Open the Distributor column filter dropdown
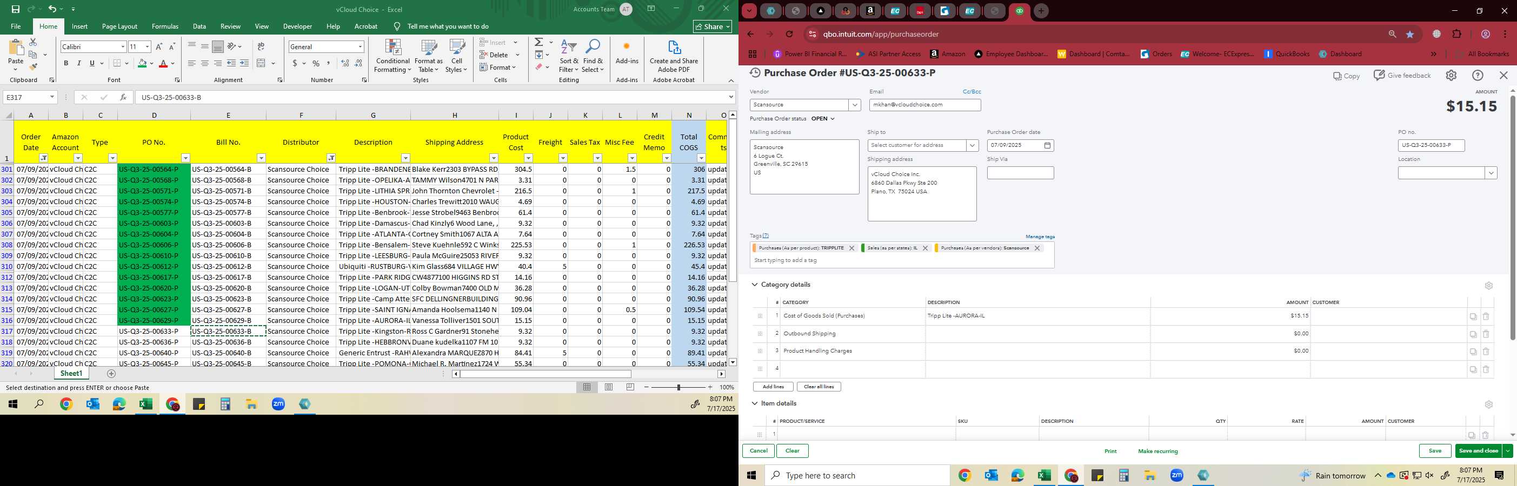The width and height of the screenshot is (1517, 486). pos(331,158)
